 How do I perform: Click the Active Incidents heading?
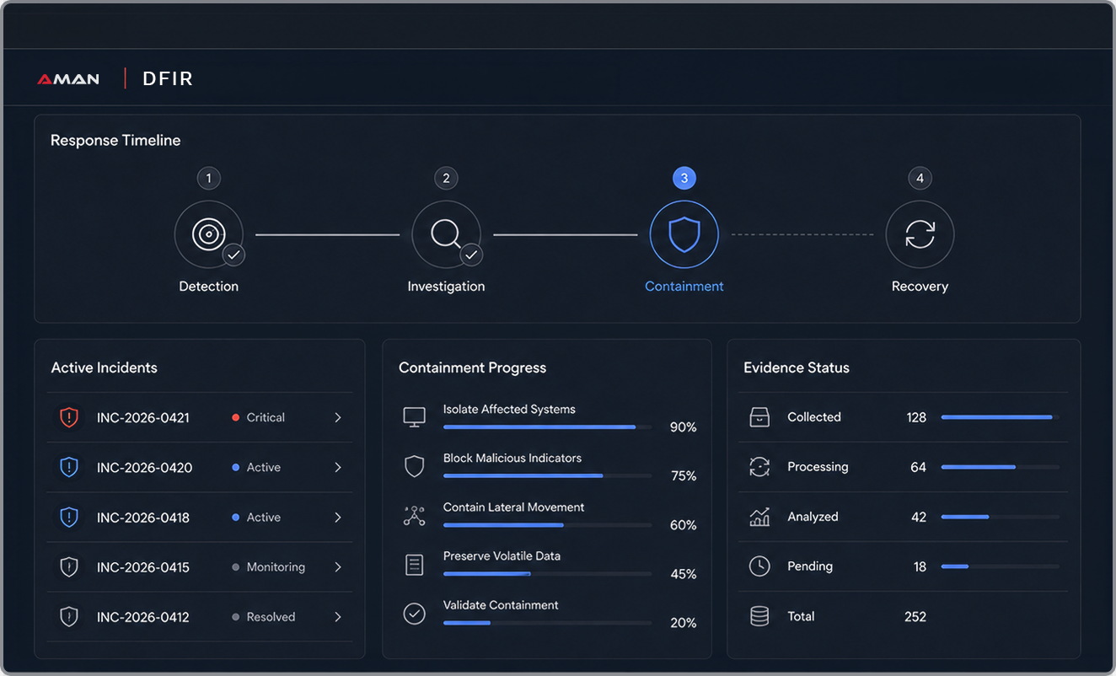(x=104, y=368)
